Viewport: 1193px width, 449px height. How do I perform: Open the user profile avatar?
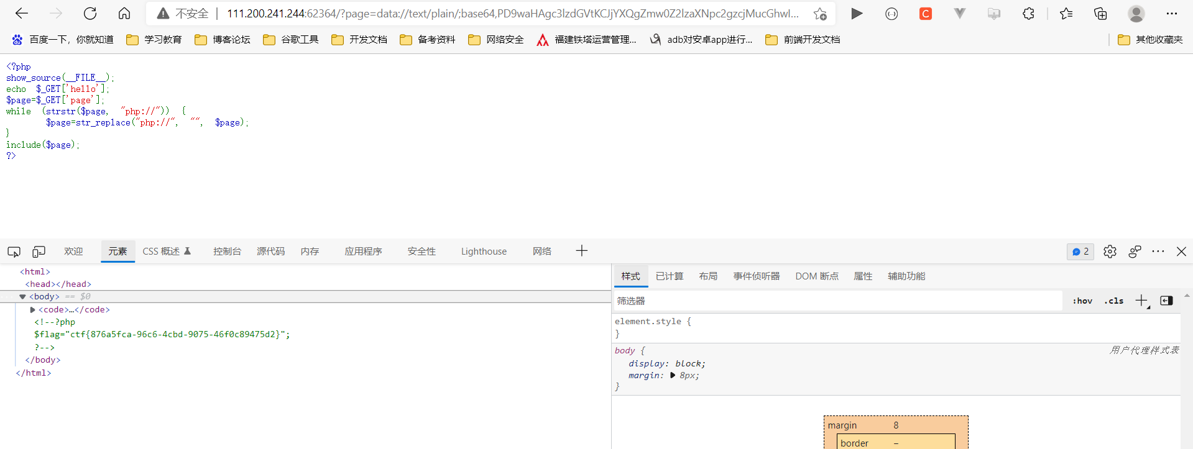[1136, 13]
